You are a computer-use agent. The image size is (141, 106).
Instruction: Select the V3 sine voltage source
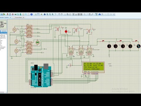[16, 51]
